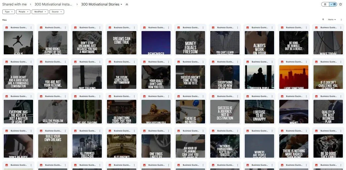Open the three-dot menu on the 'BUILD YOUR OWN DREAMS' video
This screenshot has width=346, height=170.
tap(65, 131)
